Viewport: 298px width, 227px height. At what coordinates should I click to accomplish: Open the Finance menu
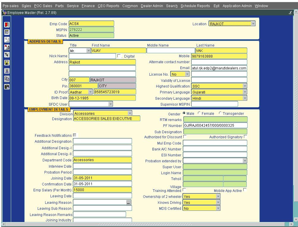88,6
